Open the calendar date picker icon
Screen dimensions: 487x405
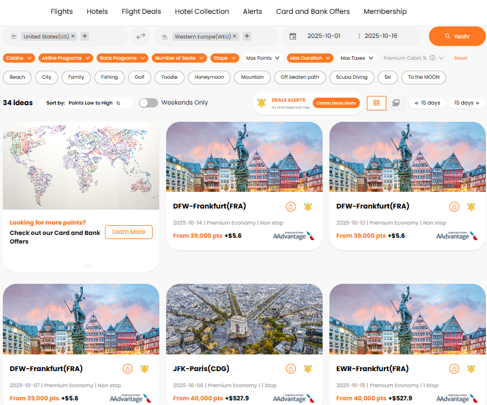click(293, 36)
